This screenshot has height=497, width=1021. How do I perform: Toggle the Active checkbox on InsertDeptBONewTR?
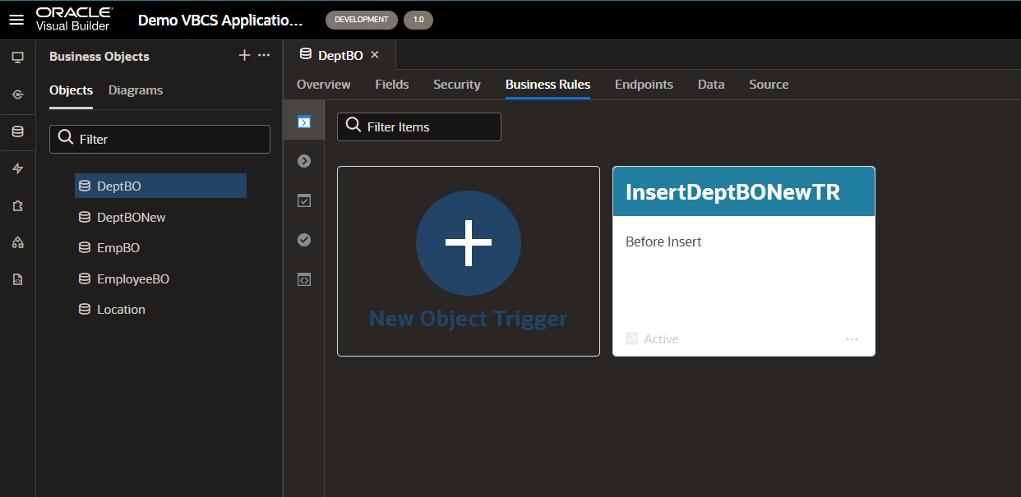(x=631, y=338)
